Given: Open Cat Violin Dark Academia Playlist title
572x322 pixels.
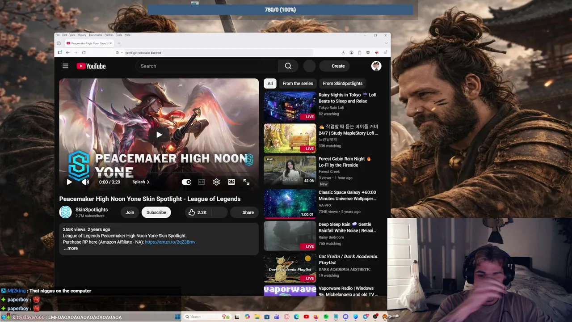Looking at the screenshot, I should click(x=348, y=259).
